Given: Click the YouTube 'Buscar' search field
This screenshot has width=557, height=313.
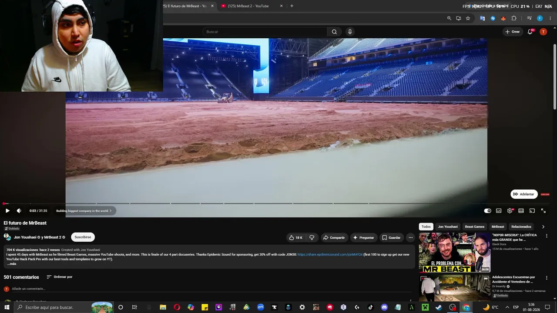Looking at the screenshot, I should click(265, 32).
